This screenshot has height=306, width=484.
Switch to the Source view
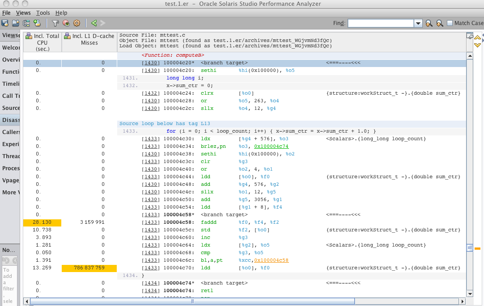[10, 108]
